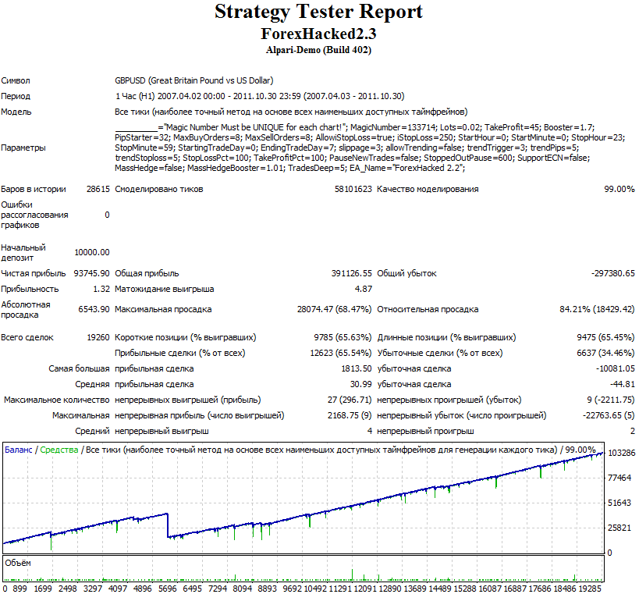Click the MagicNumber=133714 parameter line
The image size is (639, 594).
click(x=354, y=127)
